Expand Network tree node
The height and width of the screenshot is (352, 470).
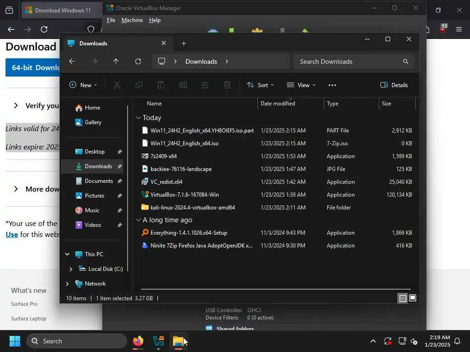pyautogui.click(x=67, y=284)
